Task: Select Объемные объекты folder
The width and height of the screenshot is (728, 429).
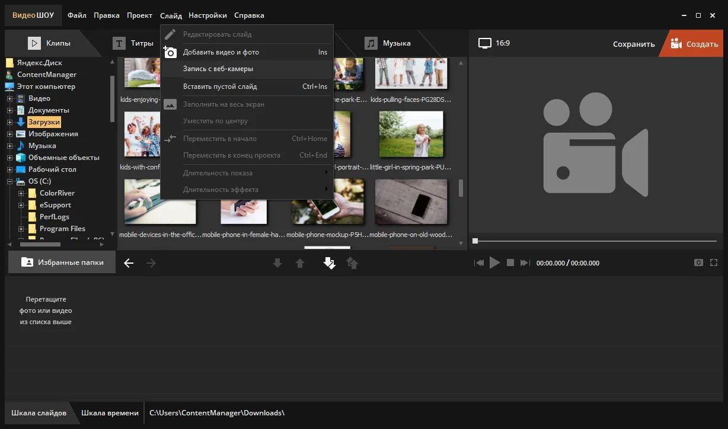Action: tap(64, 158)
